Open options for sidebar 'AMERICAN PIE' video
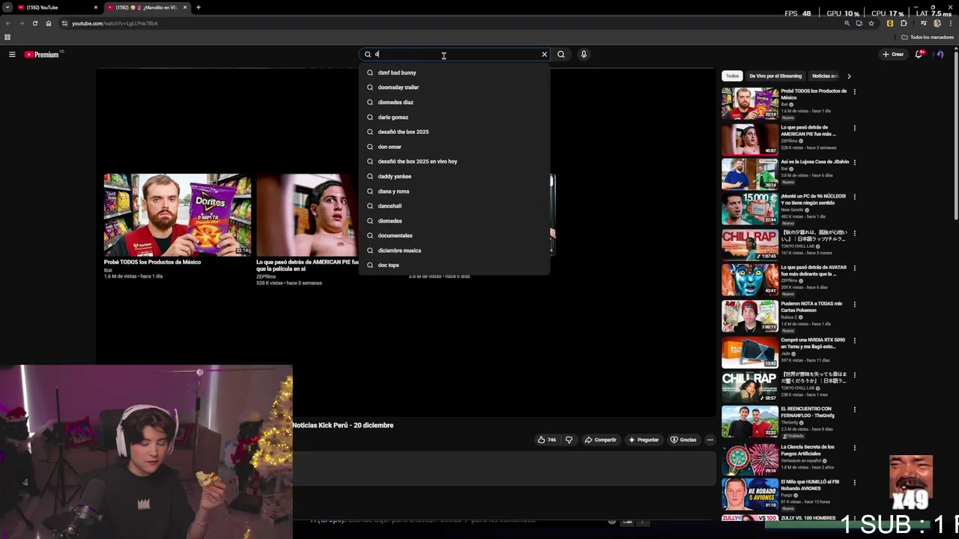This screenshot has height=539, width=959. (x=854, y=128)
